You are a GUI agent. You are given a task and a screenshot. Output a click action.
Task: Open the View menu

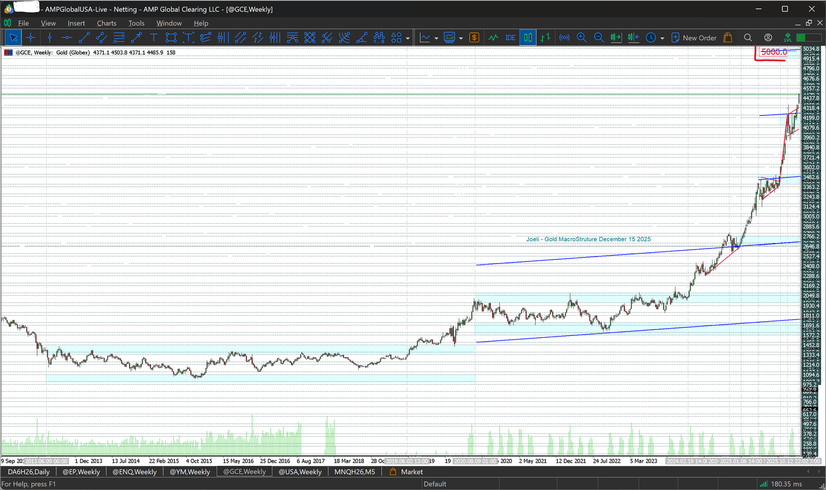[x=48, y=23]
